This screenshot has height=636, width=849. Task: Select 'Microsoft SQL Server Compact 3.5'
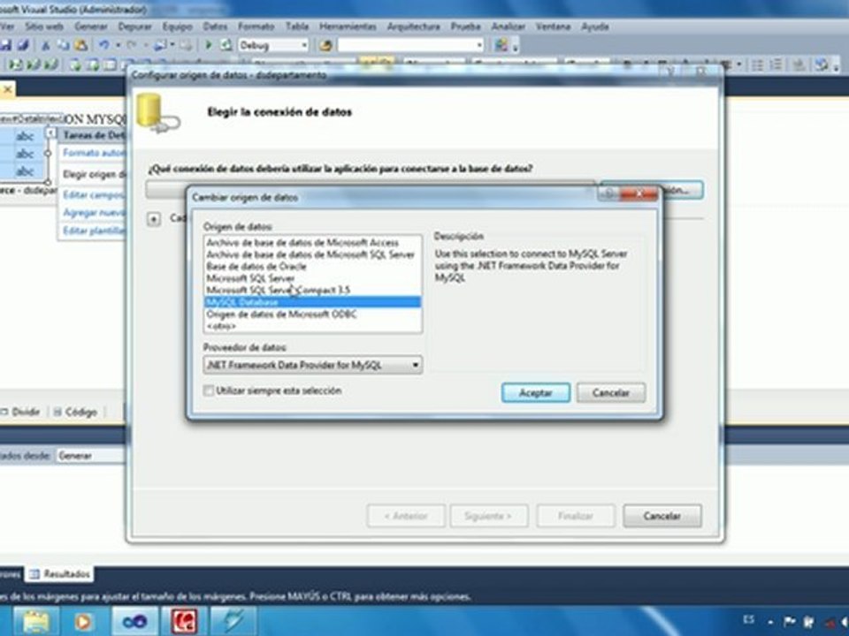[x=312, y=291]
